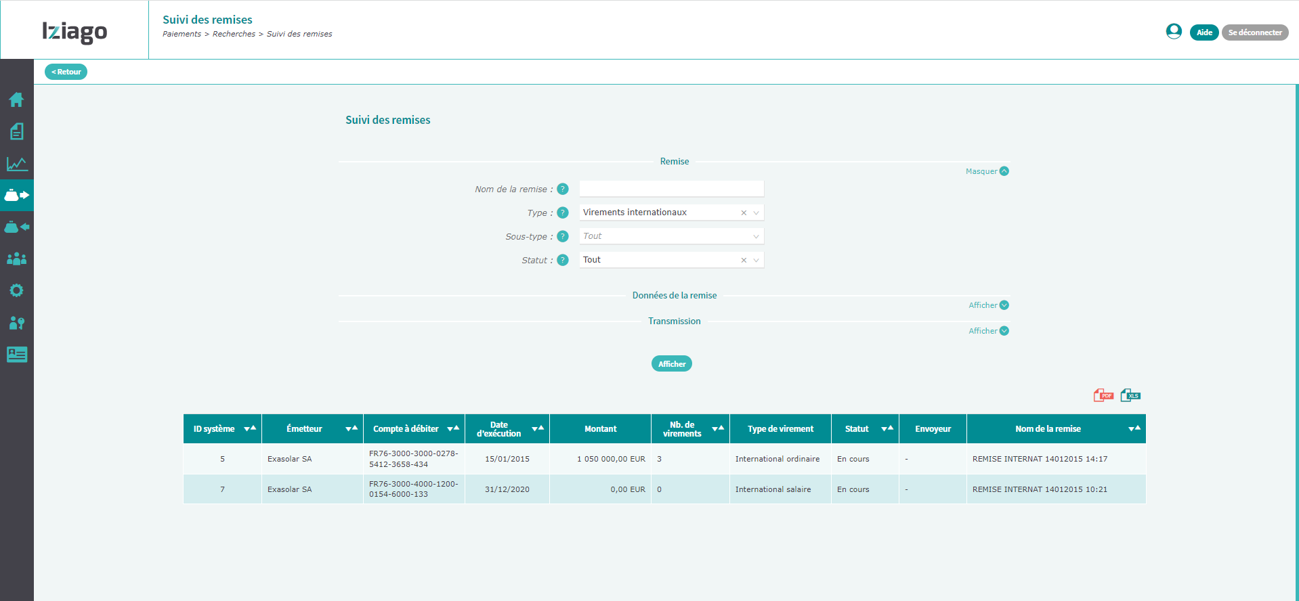This screenshot has height=601, width=1299.
Task: Open the Statut dropdown list
Action: [756, 260]
